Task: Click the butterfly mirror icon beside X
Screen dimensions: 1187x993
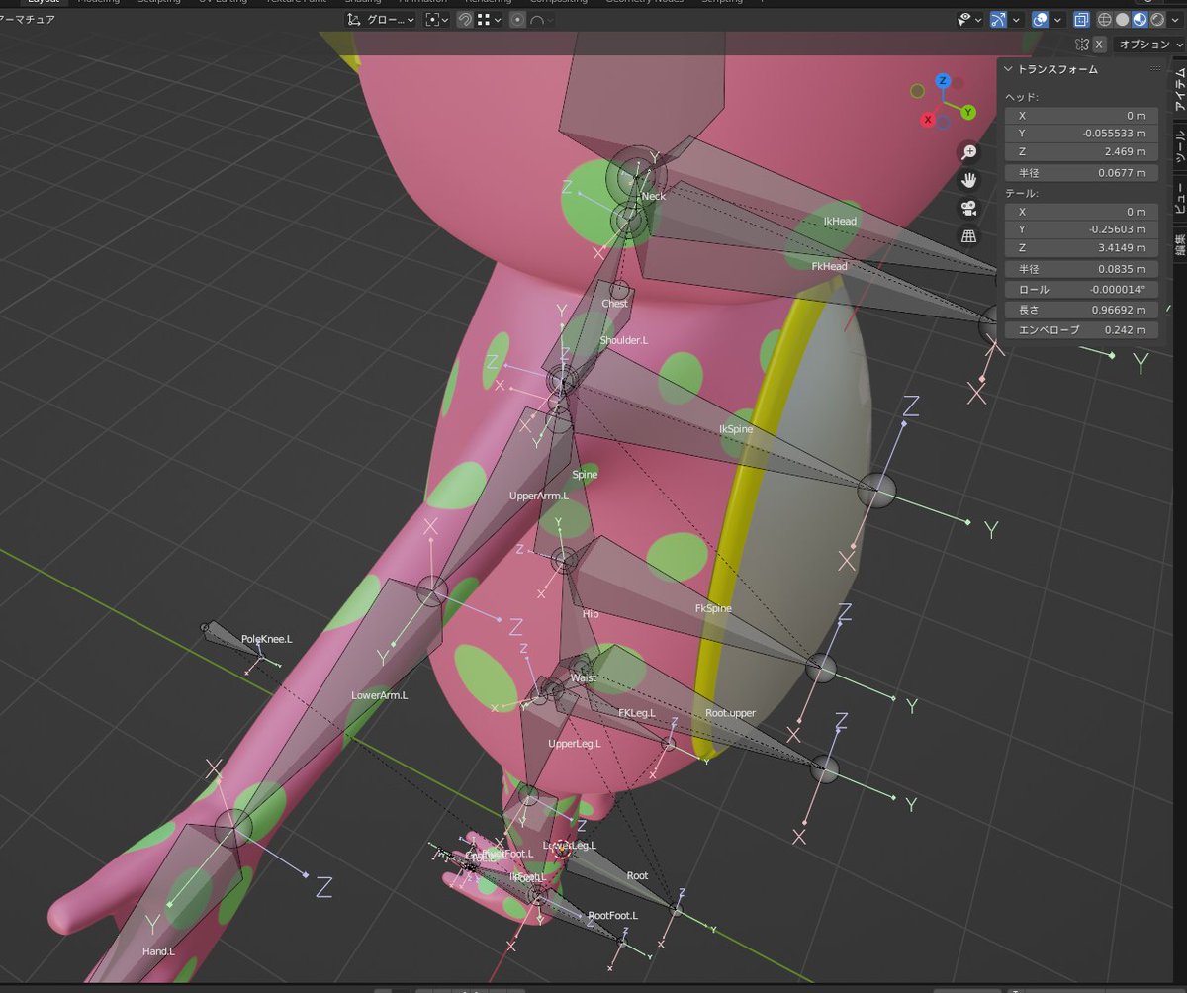Action: (x=1081, y=45)
